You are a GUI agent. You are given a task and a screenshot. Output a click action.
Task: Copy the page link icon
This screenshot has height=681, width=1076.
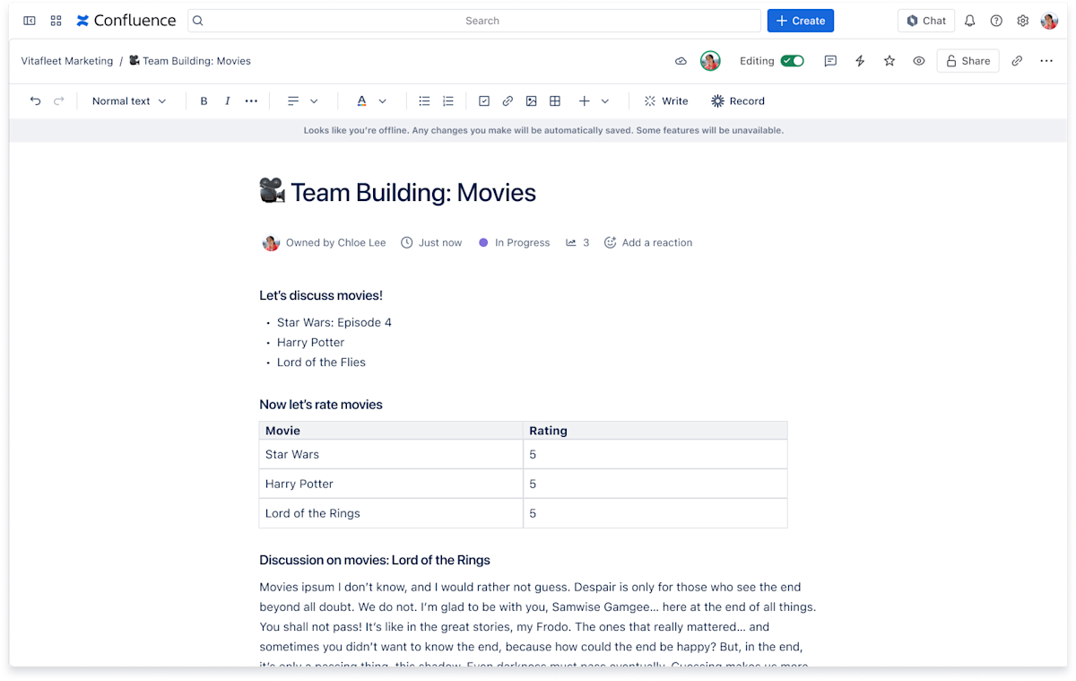(1017, 61)
